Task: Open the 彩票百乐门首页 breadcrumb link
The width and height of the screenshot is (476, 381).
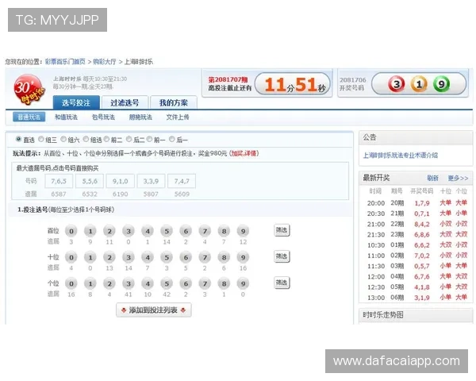Action: click(x=65, y=62)
